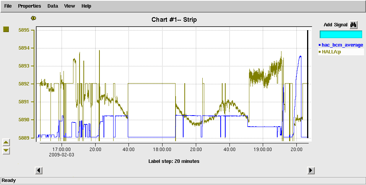Click the axis scale up arrow
Image resolution: width=366 pixels, height=185 pixels.
pos(6,142)
